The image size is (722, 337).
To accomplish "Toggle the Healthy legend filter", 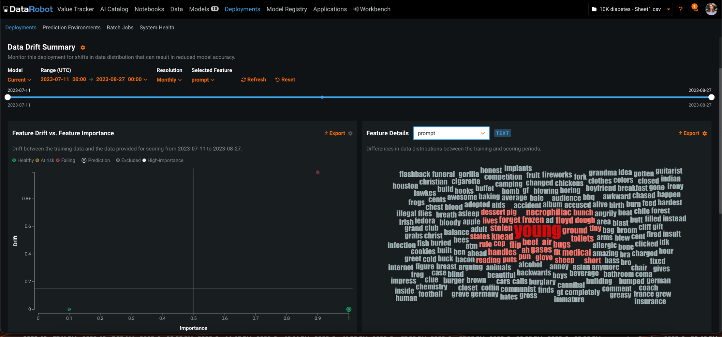I will tap(23, 161).
